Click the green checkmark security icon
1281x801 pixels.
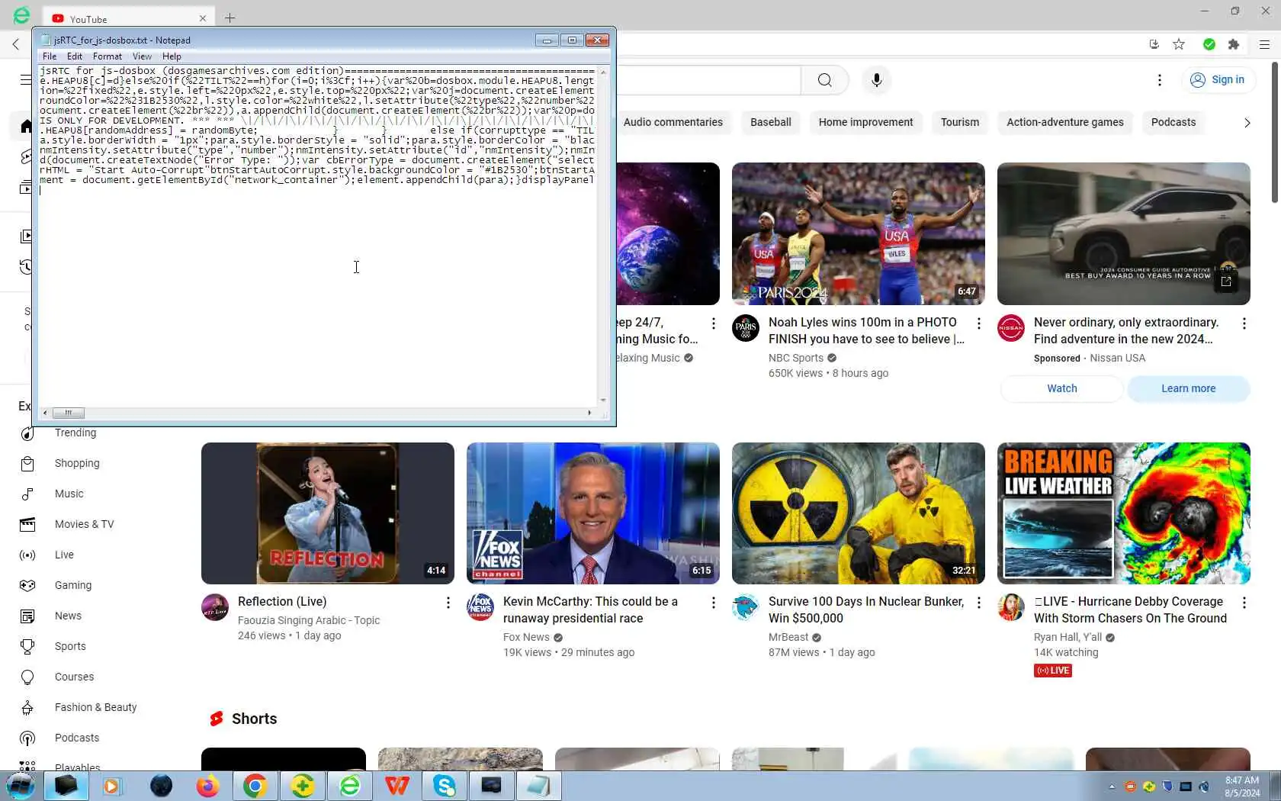(1209, 44)
